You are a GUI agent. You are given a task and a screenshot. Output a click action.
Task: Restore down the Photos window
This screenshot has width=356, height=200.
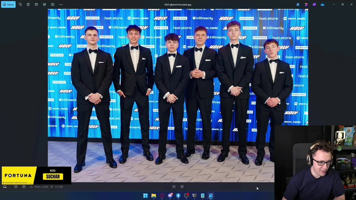pos(342,4)
